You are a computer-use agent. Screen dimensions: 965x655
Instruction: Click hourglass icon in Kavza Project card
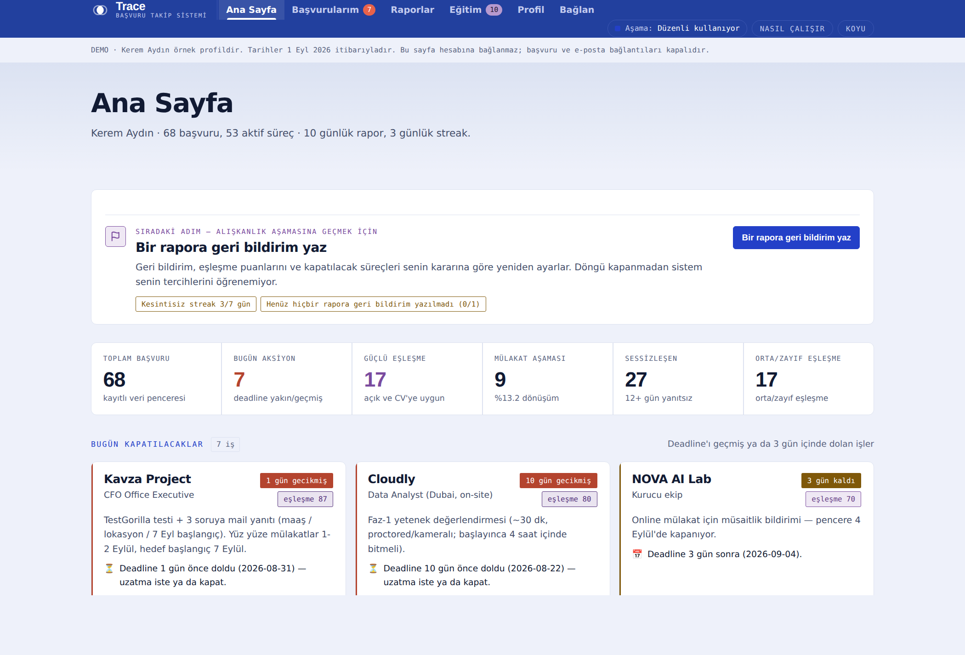(x=109, y=568)
